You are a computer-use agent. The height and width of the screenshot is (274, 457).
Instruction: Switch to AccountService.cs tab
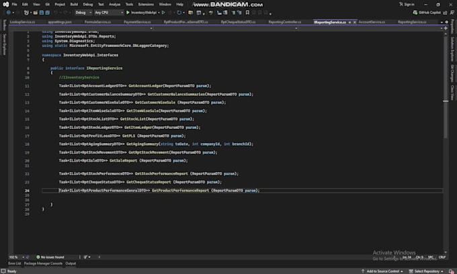(372, 22)
